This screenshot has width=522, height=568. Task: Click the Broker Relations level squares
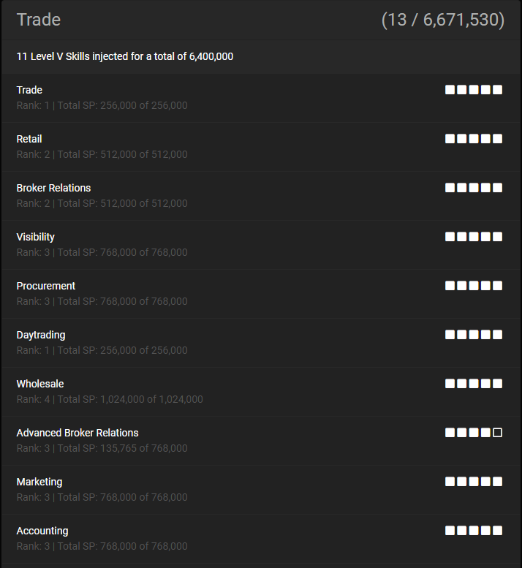[474, 188]
